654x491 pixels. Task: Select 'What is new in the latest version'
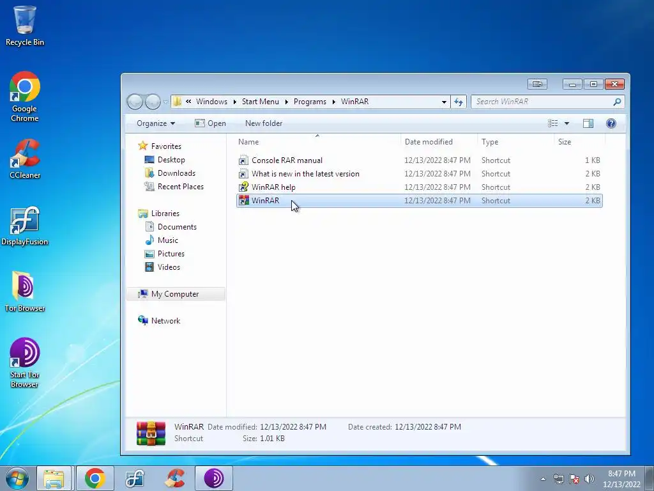(x=305, y=174)
